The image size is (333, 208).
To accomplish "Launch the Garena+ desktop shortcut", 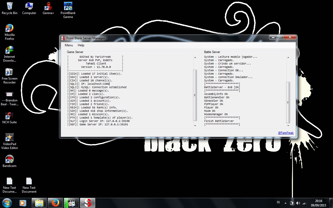I will tap(48, 8).
